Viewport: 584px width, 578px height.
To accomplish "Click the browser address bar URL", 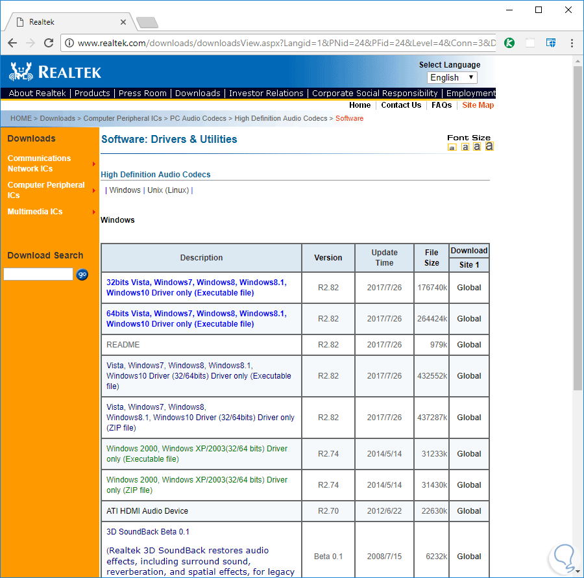I will coord(286,43).
